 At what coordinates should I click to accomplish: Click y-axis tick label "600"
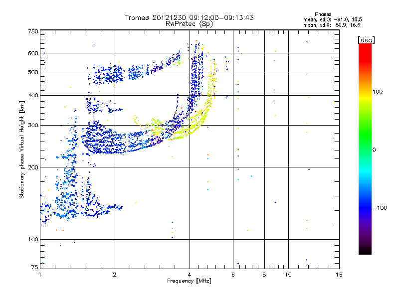(33, 53)
